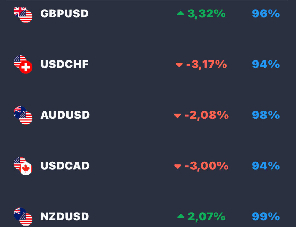
Task: Select the AUDUSD flag pair icon
Action: tap(23, 115)
